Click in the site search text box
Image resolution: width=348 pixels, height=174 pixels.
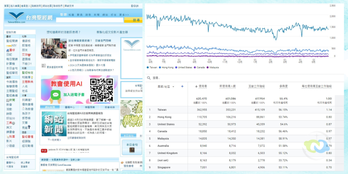(90, 20)
